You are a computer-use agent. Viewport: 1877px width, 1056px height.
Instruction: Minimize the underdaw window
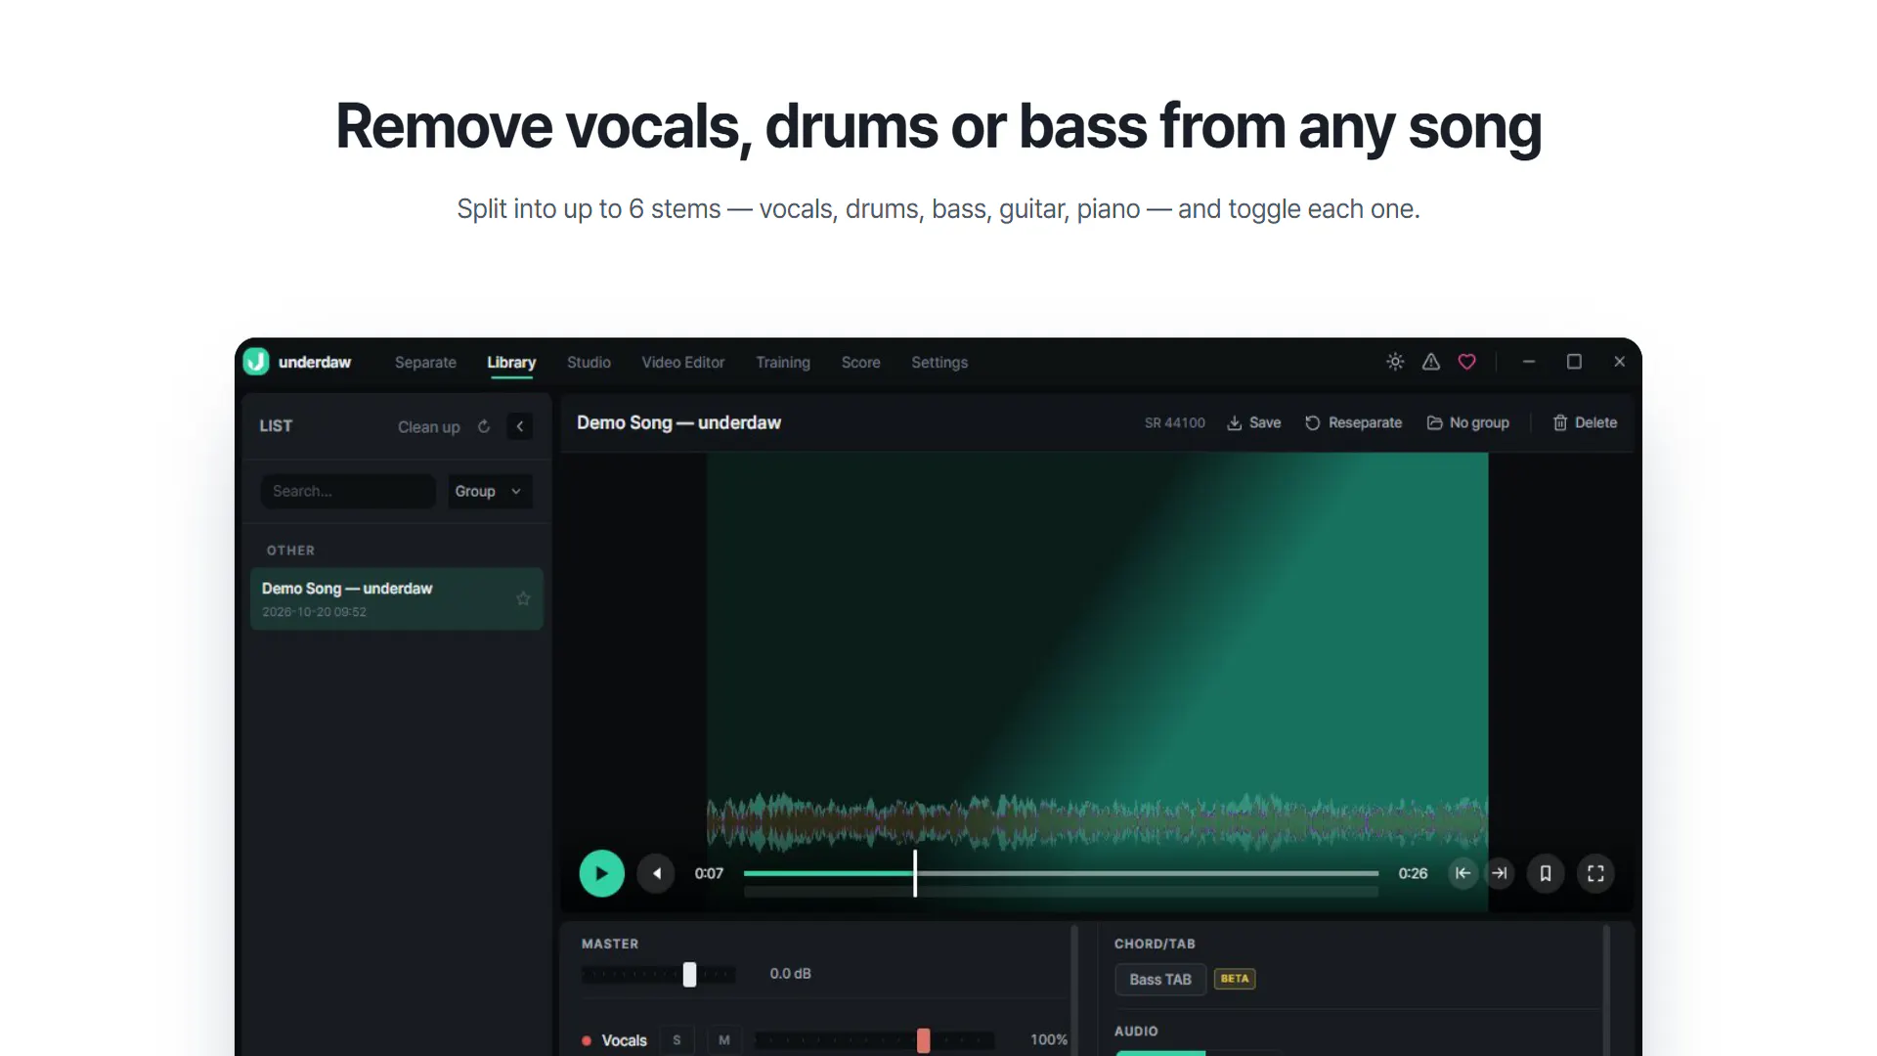(x=1529, y=362)
